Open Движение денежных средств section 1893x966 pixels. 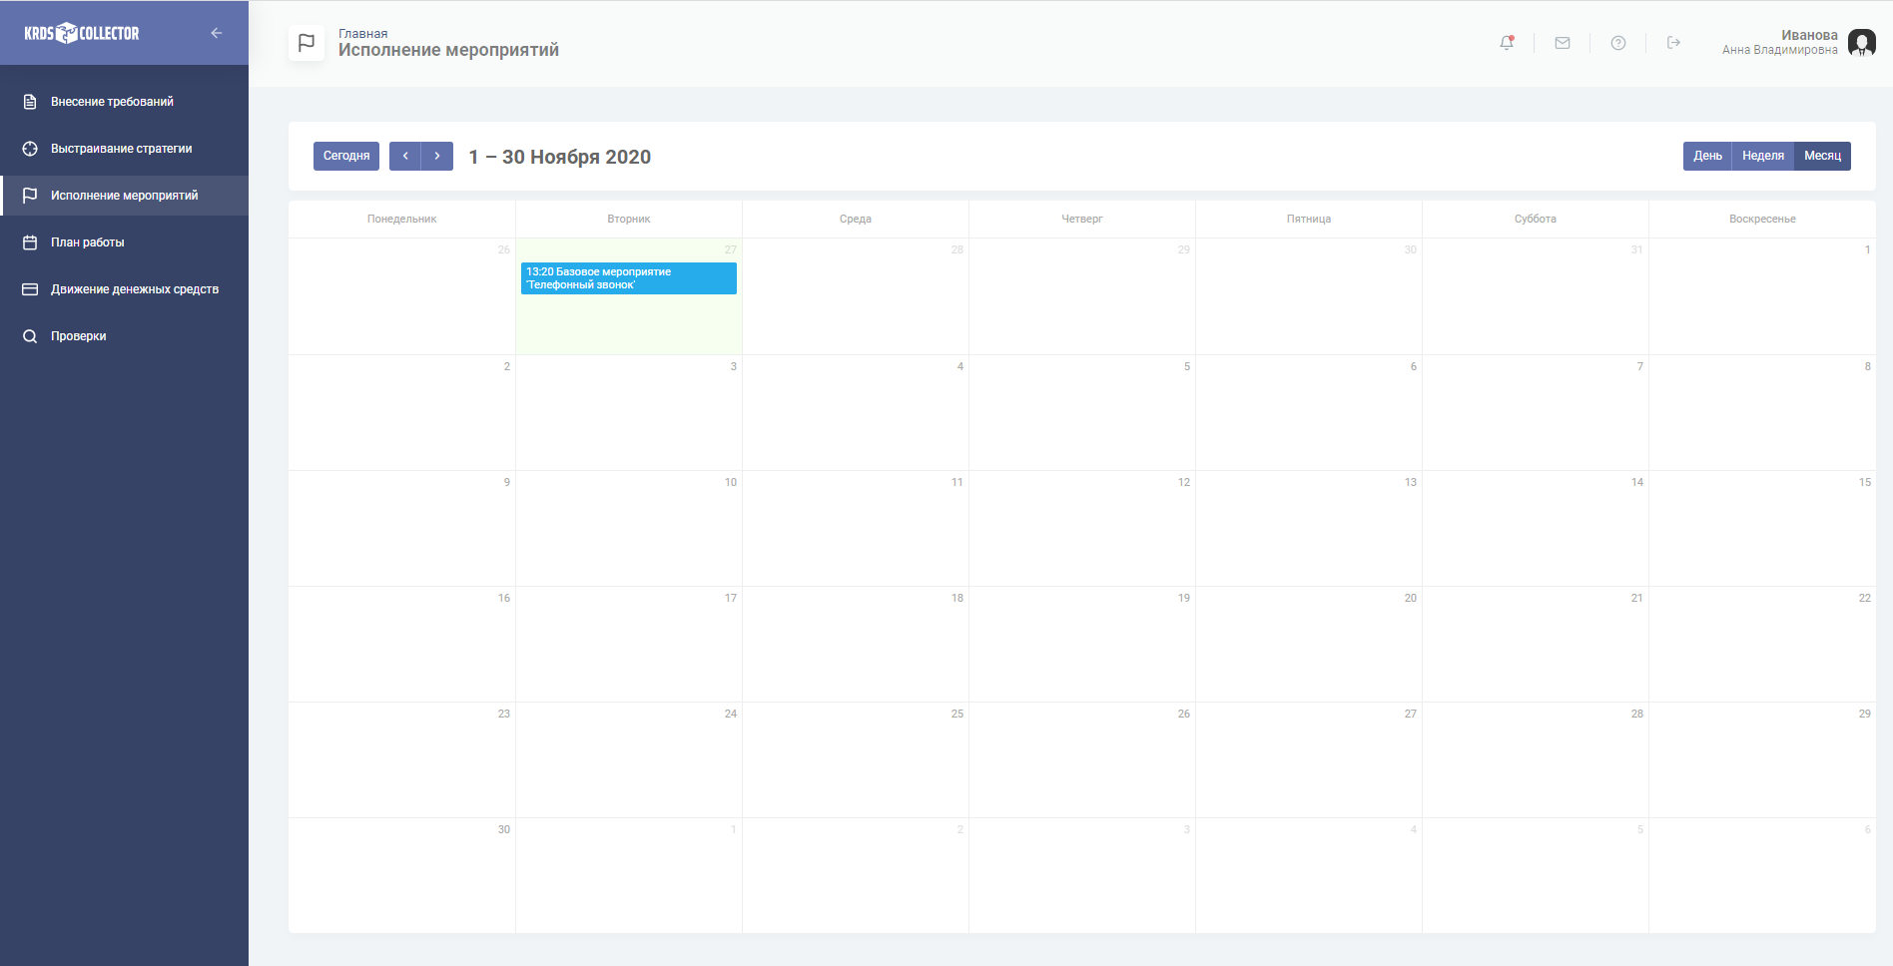(x=134, y=289)
